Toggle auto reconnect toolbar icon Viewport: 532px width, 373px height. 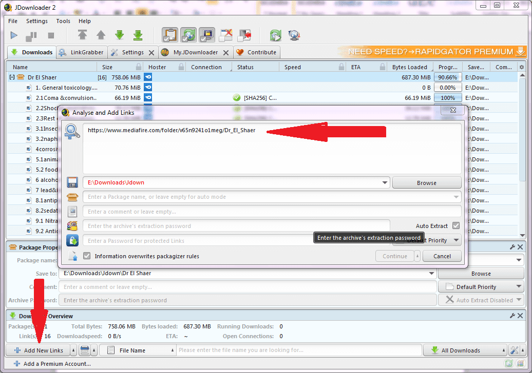188,35
